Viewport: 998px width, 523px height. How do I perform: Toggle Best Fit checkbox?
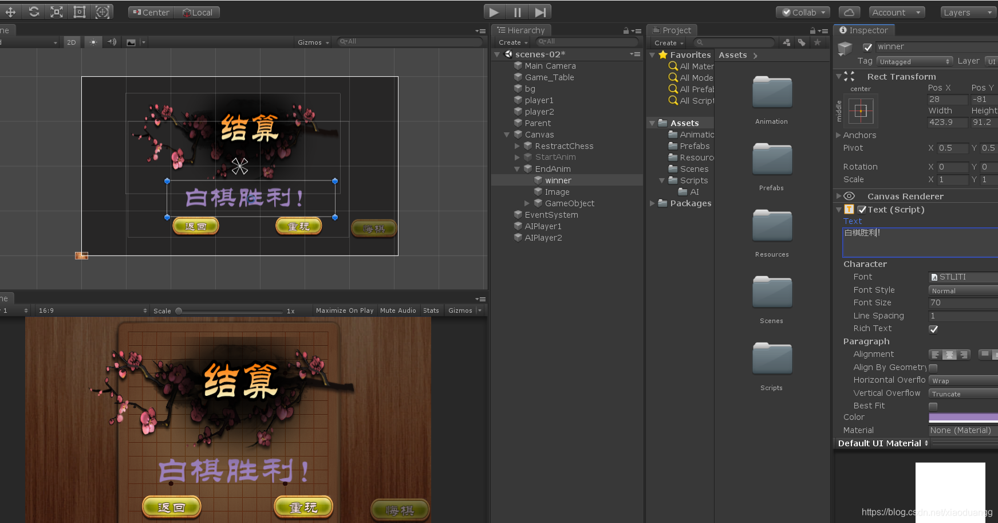tap(933, 406)
